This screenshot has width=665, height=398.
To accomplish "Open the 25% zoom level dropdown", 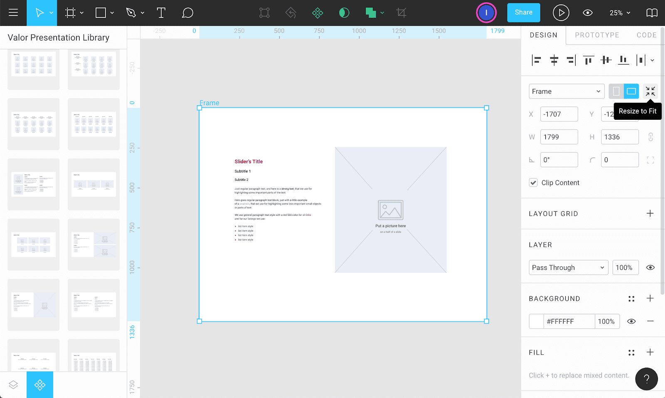I will [x=620, y=13].
